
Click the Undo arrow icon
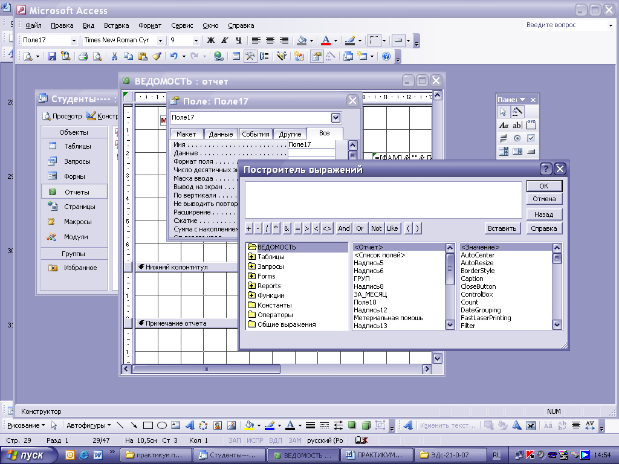173,56
